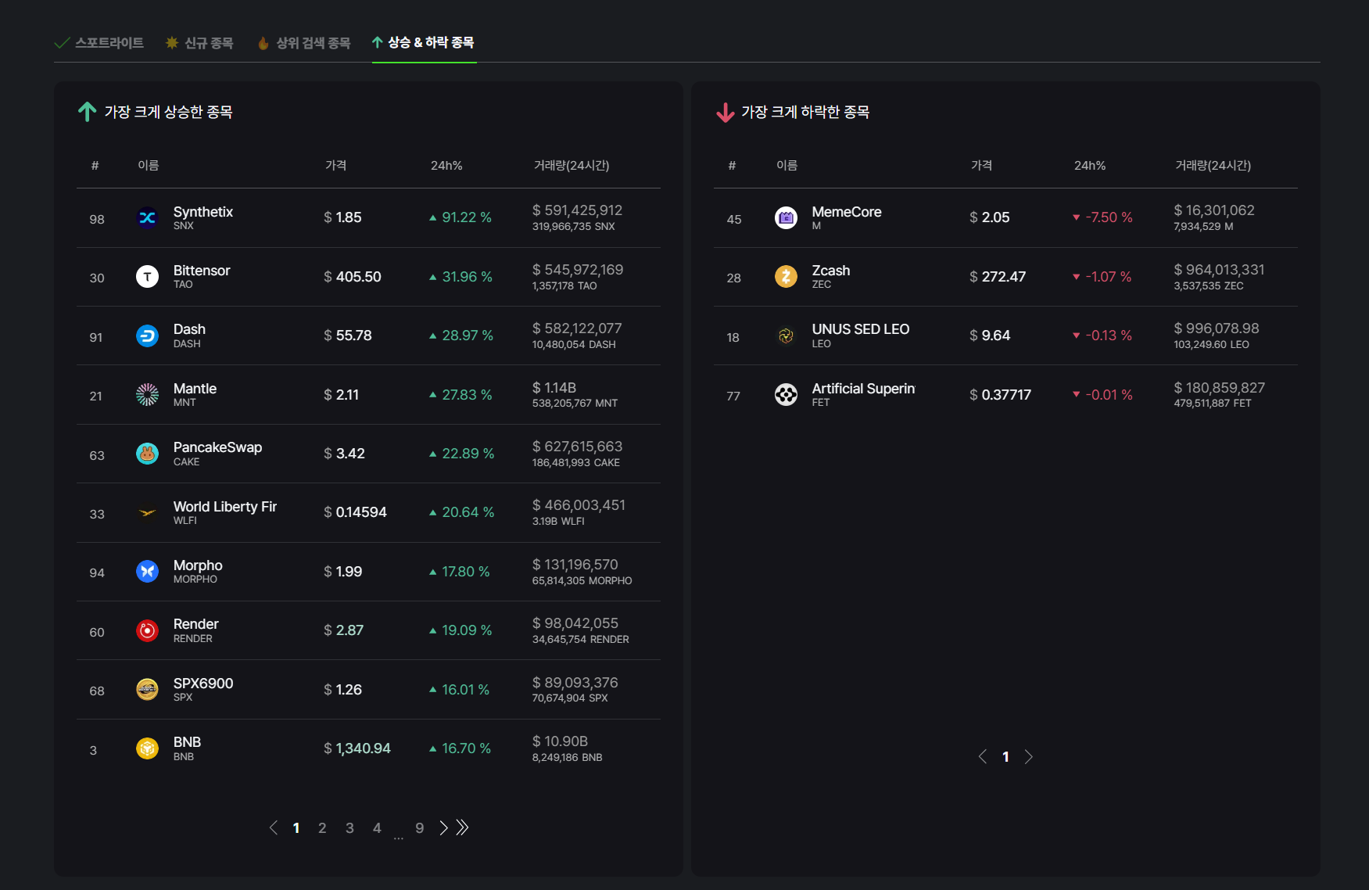This screenshot has width=1369, height=890.
Task: Select the 상위 검색 종목 tab
Action: click(304, 43)
